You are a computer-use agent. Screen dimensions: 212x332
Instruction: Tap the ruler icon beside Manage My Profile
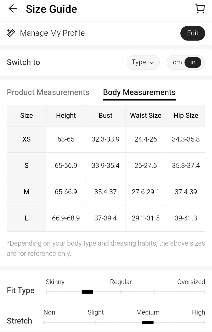click(11, 33)
